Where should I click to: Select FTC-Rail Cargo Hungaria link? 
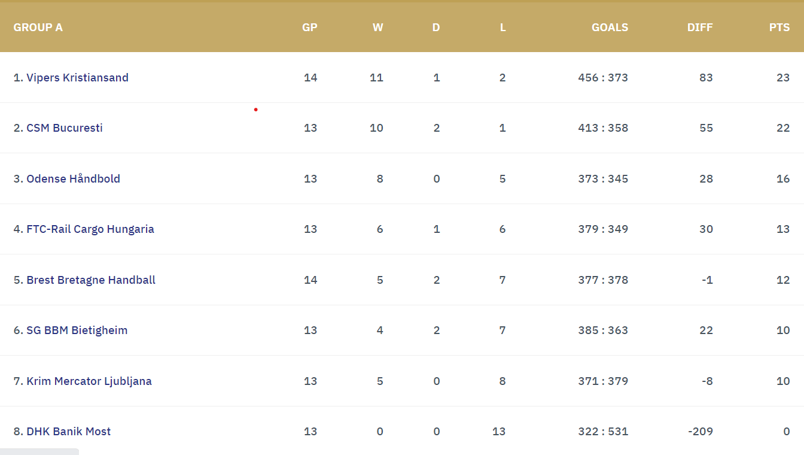[x=90, y=229]
